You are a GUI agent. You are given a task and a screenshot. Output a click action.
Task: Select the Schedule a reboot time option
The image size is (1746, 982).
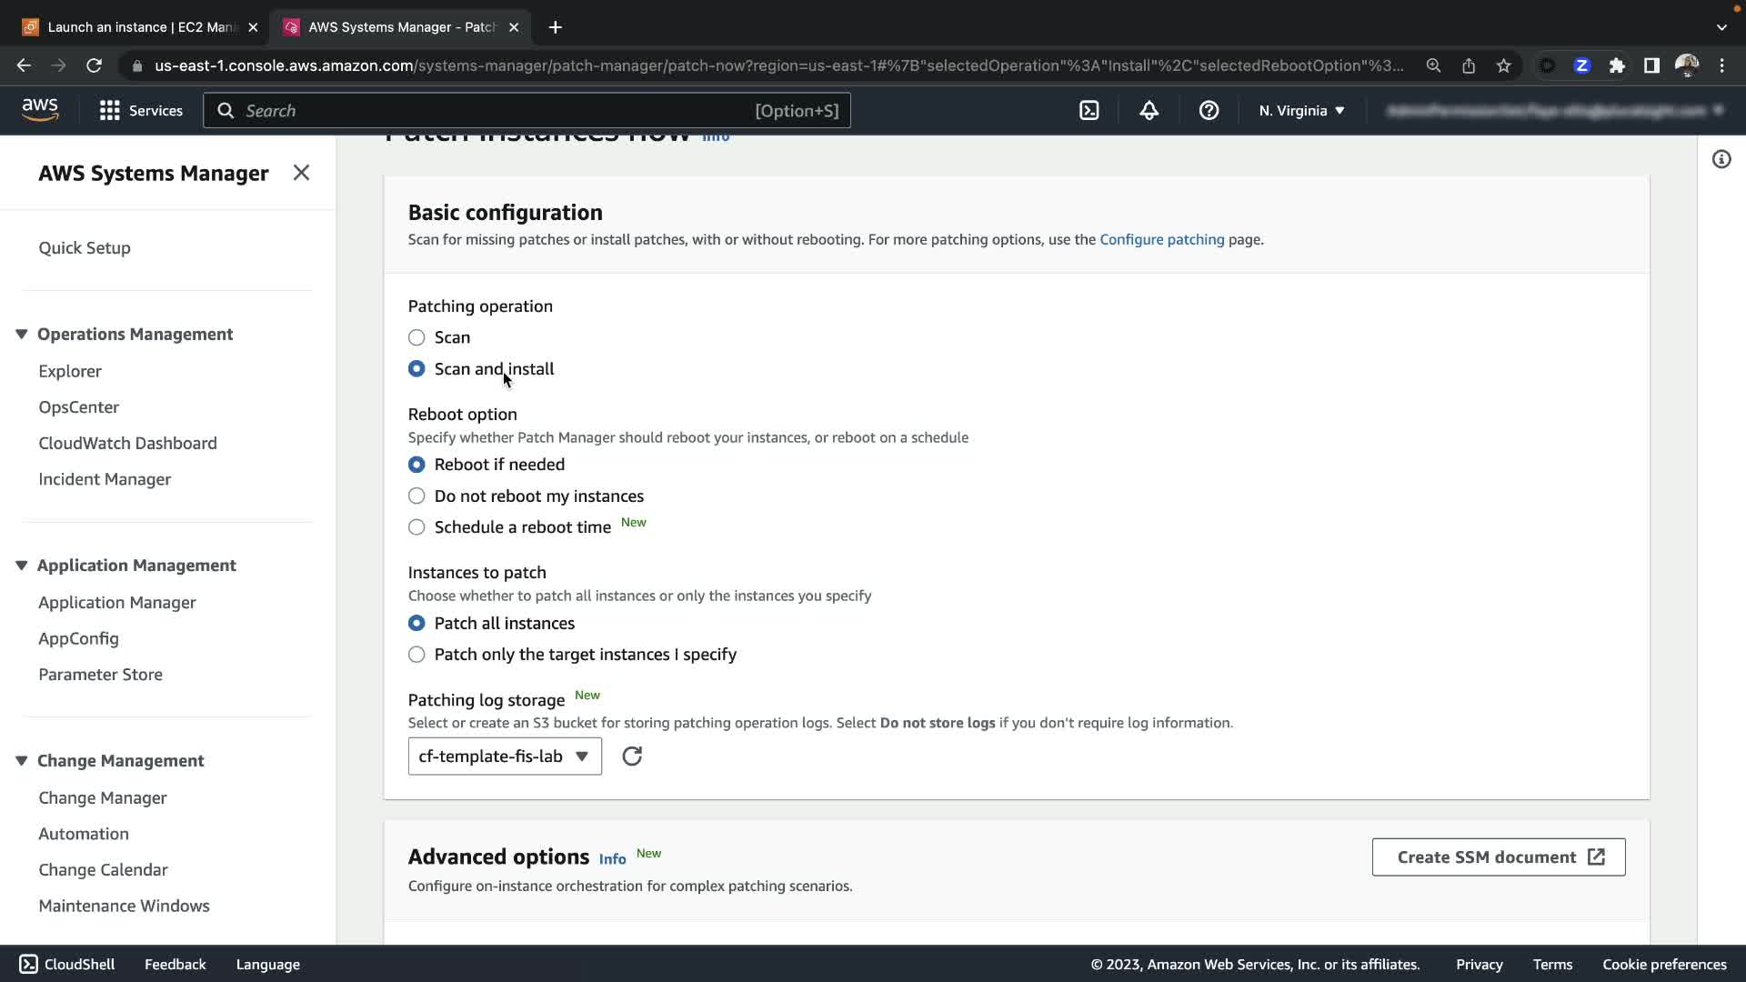point(416,527)
